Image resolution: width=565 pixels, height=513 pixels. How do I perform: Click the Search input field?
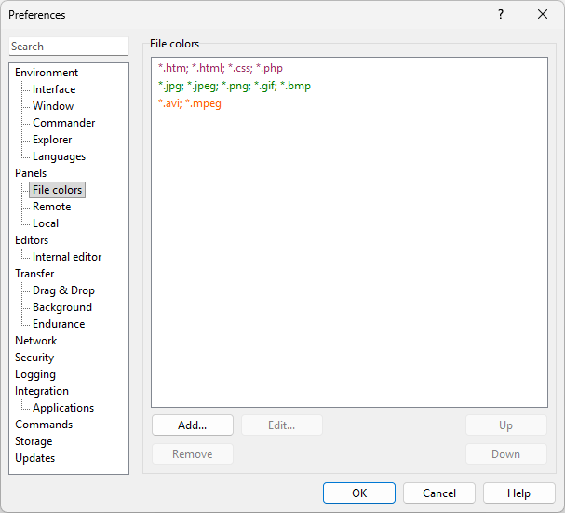[69, 47]
